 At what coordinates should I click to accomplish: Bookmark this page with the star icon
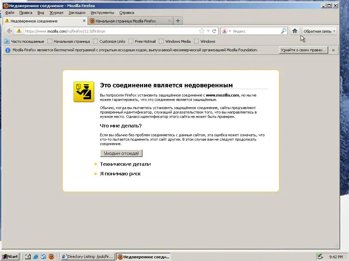[202, 31]
